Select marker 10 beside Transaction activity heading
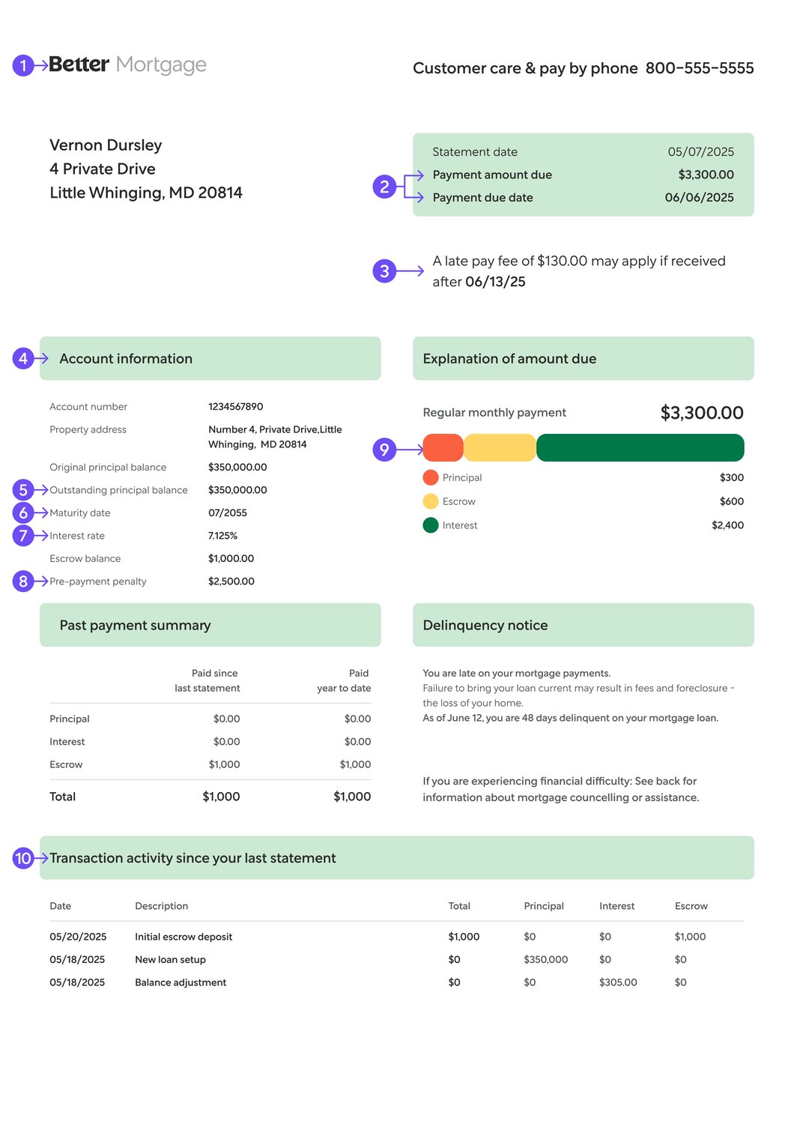The image size is (794, 1124). click(x=23, y=859)
